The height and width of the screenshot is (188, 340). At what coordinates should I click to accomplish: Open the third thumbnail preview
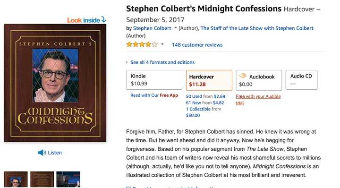68,179
